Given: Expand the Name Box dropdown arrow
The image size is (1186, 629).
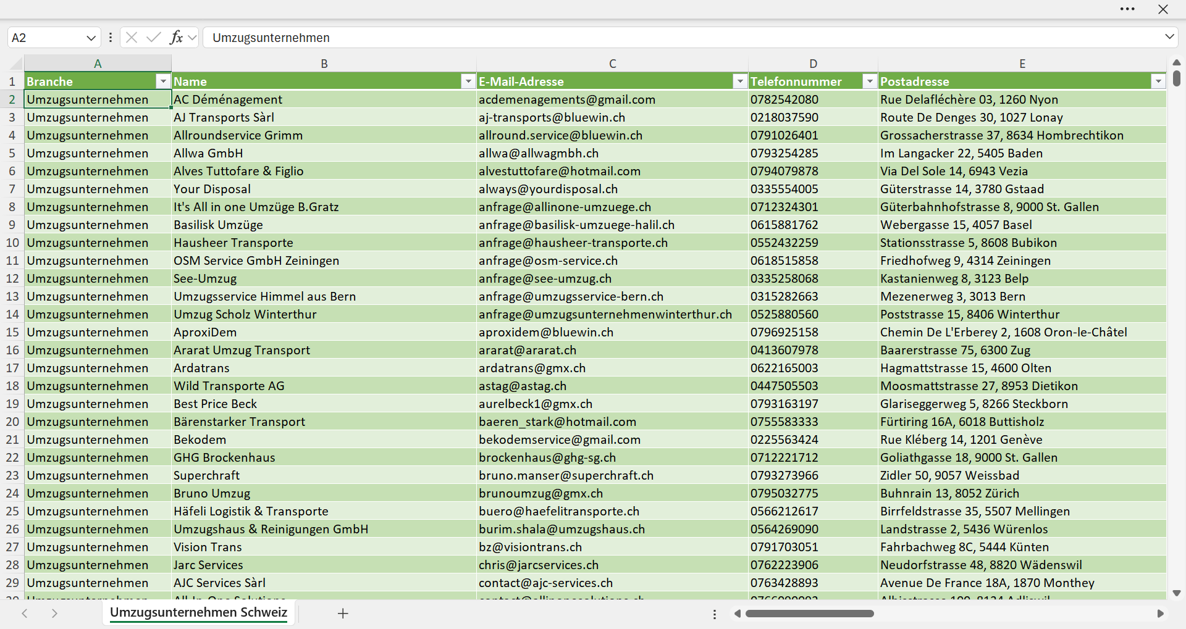Looking at the screenshot, I should pyautogui.click(x=91, y=38).
